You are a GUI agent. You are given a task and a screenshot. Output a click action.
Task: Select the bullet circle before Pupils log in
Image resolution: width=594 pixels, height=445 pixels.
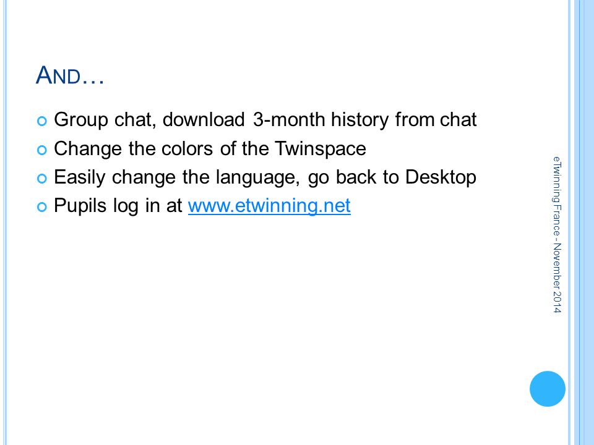[42, 207]
